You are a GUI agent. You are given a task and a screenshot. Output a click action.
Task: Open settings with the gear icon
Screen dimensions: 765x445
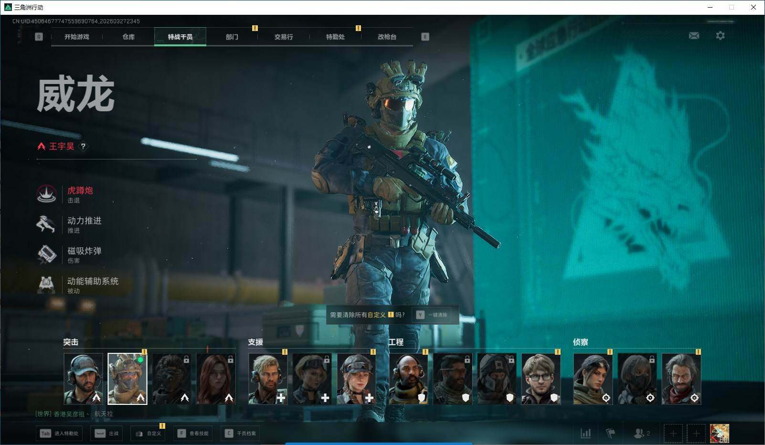tap(720, 36)
